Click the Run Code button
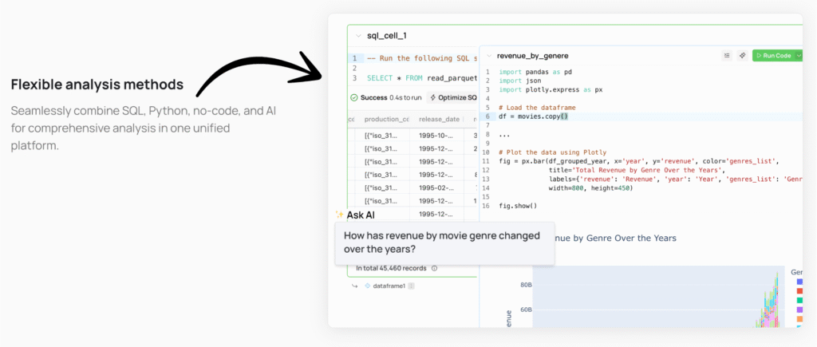817x347 pixels. pos(774,55)
